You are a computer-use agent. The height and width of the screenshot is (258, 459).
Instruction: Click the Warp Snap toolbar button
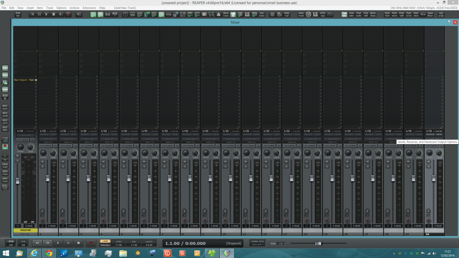[373, 14]
